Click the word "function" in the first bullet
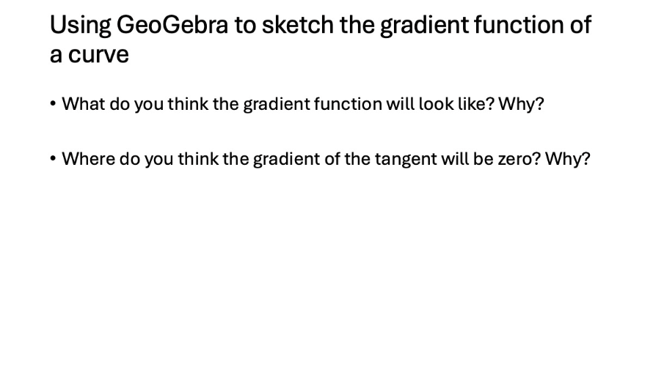 [x=348, y=104]
